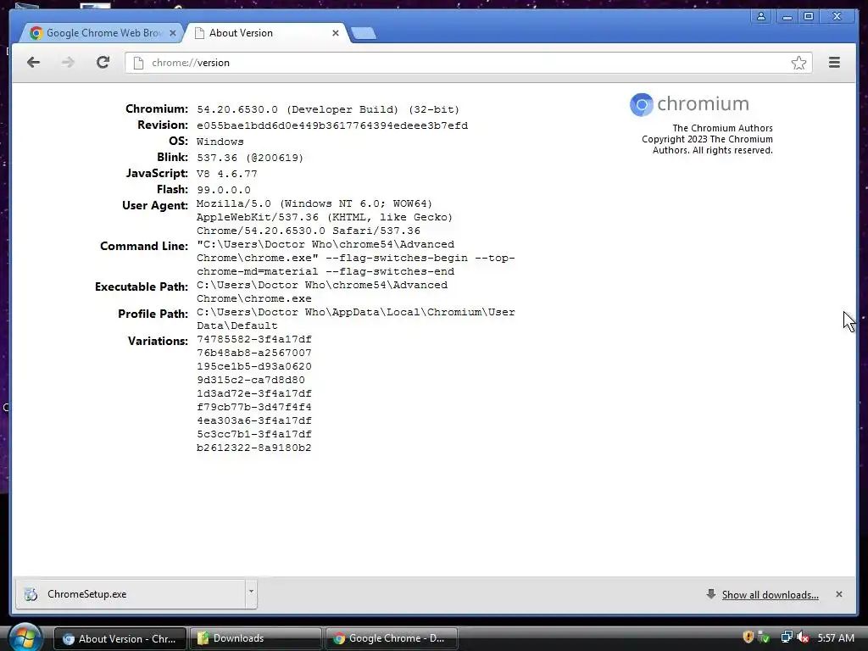Click the Executable Path label
Image resolution: width=868 pixels, height=651 pixels.
point(142,287)
